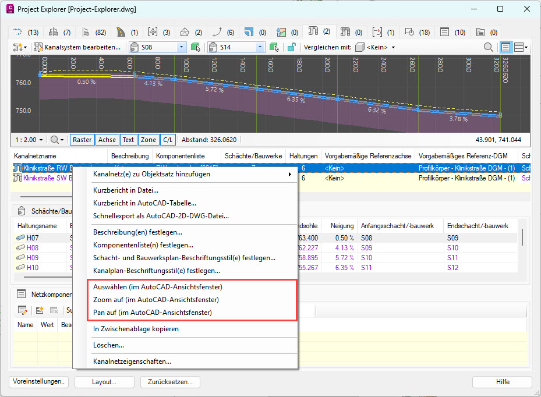
Task: Open the S14 end structure dropdown
Action: point(259,47)
